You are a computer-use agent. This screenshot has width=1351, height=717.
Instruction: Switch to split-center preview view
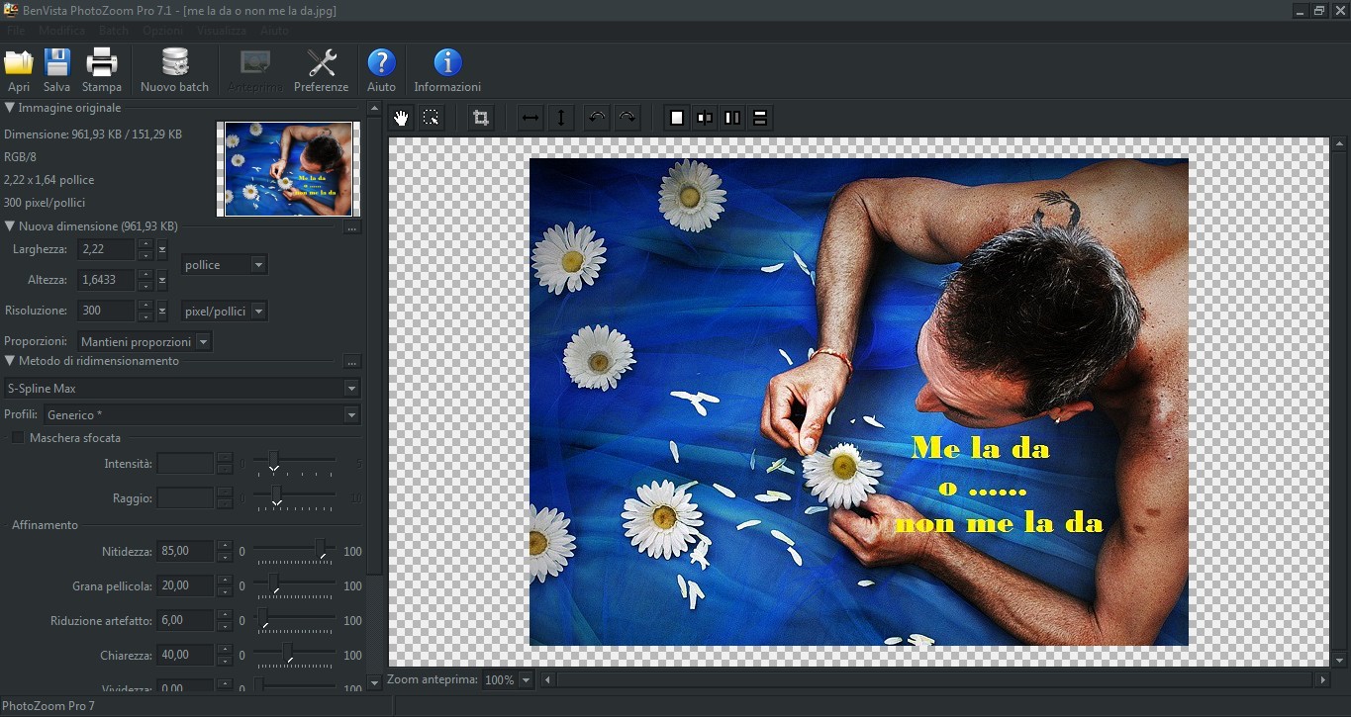[705, 118]
